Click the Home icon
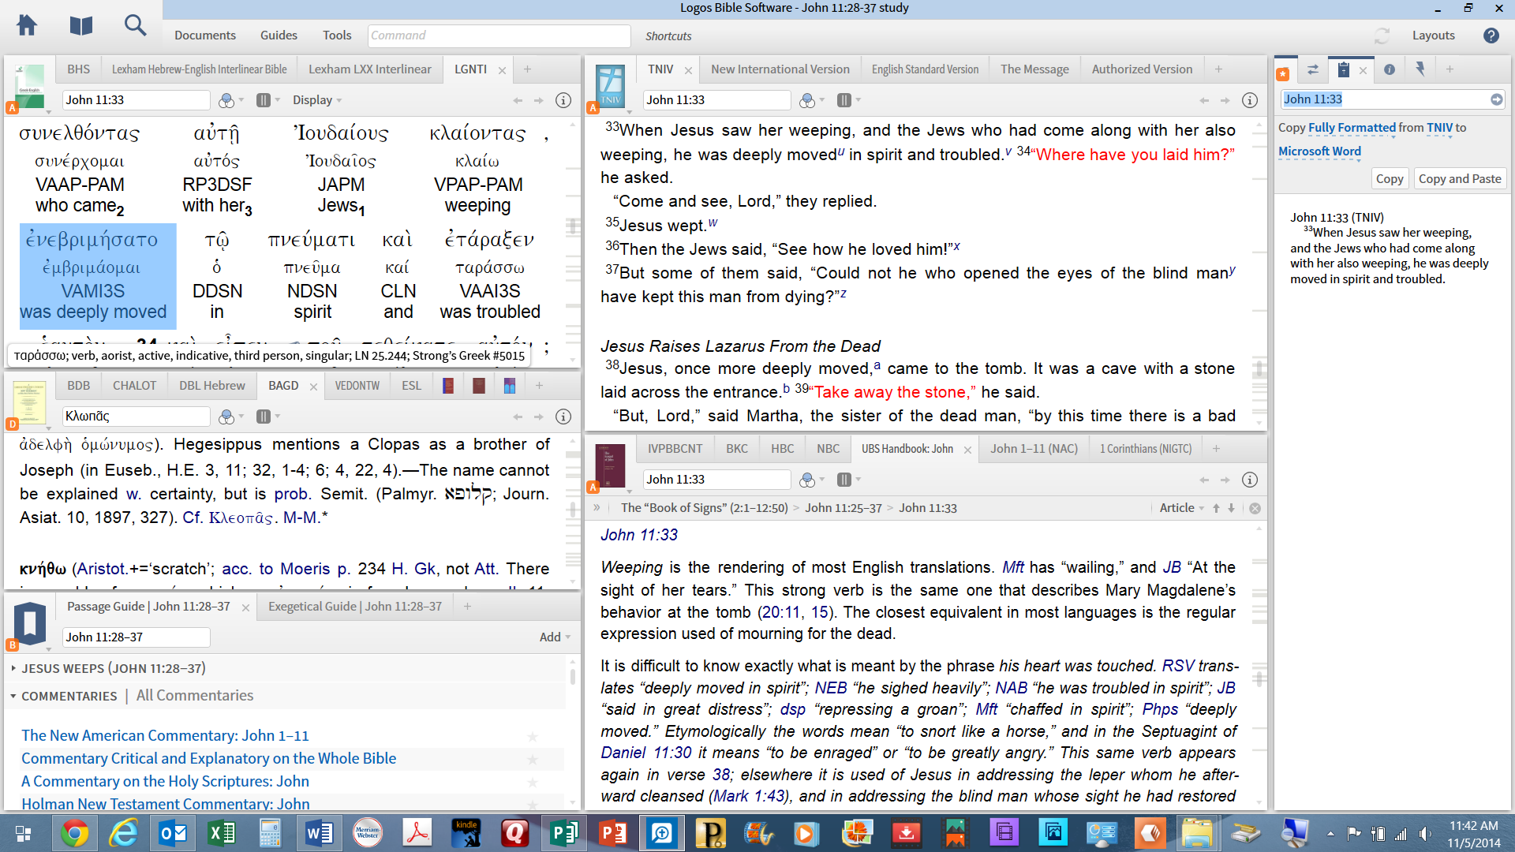1515x852 pixels. point(27,26)
